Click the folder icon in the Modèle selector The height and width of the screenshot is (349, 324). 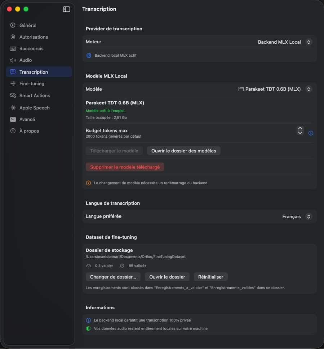tap(242, 89)
